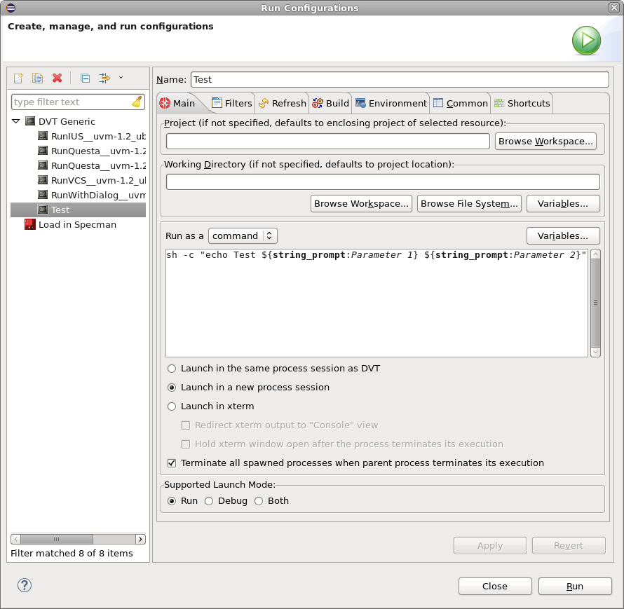
Task: Clear the filter text with the broom icon
Action: coord(137,102)
